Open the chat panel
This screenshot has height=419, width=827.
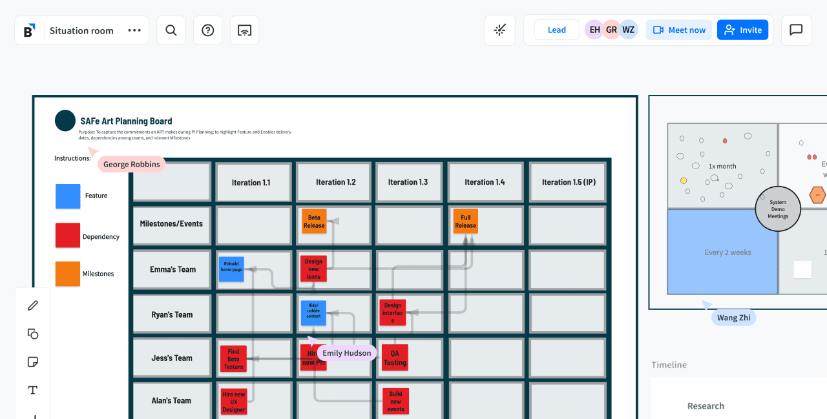[x=796, y=30]
